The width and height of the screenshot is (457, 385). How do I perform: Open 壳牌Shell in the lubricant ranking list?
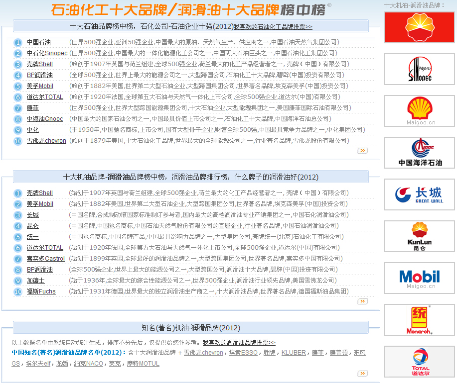tap(40, 193)
